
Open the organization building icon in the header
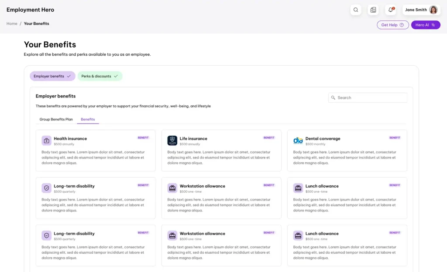373,10
